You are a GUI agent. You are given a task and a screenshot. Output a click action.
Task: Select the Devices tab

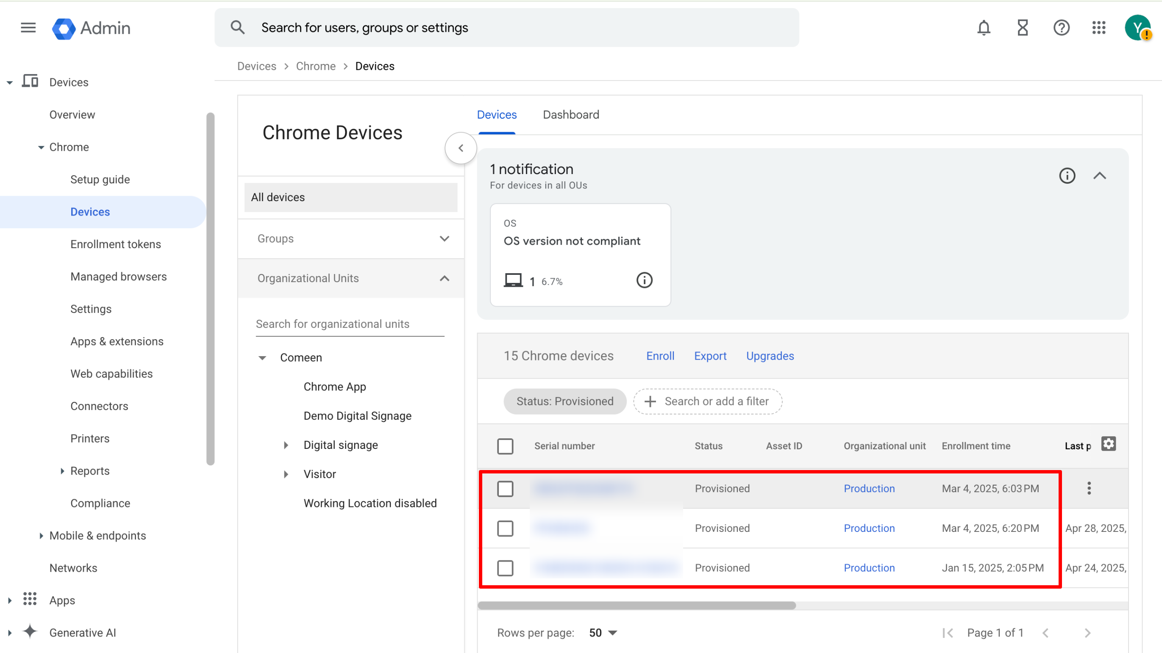coord(497,115)
